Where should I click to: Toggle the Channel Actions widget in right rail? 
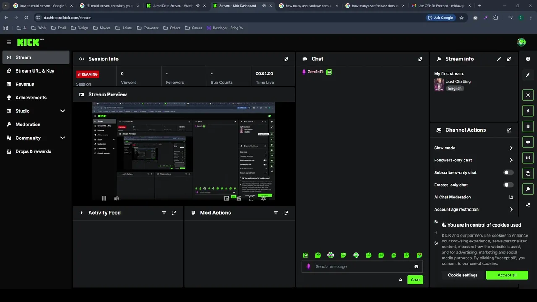[528, 173]
